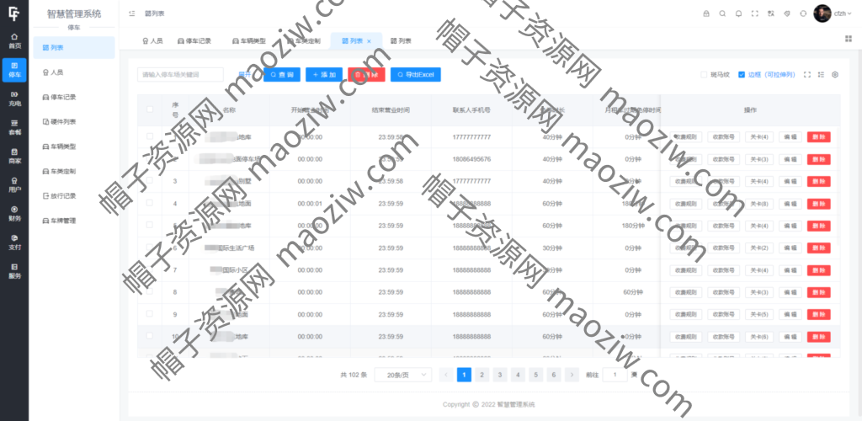862x421 pixels.
Task: Switch to the 停车记录 tab
Action: pos(194,41)
